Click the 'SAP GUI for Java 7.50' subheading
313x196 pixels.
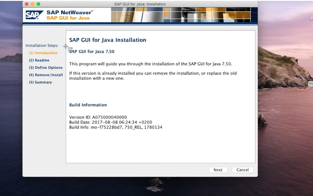pos(92,51)
